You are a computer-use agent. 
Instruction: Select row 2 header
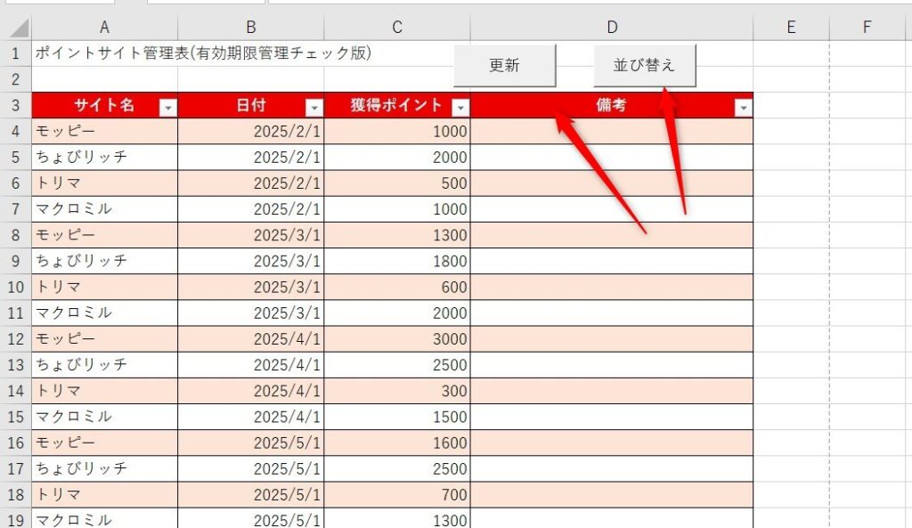click(16, 79)
